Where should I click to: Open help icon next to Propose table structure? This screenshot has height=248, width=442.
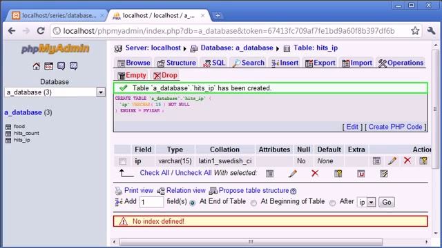tap(293, 192)
